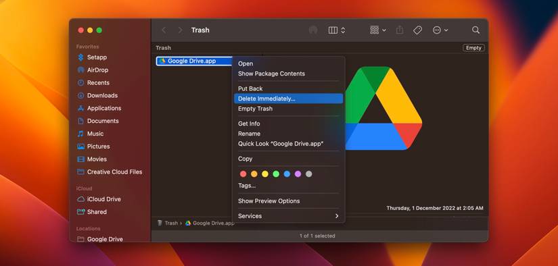Choose Delete Immediately… in context menu
This screenshot has height=266, width=558.
(x=288, y=99)
